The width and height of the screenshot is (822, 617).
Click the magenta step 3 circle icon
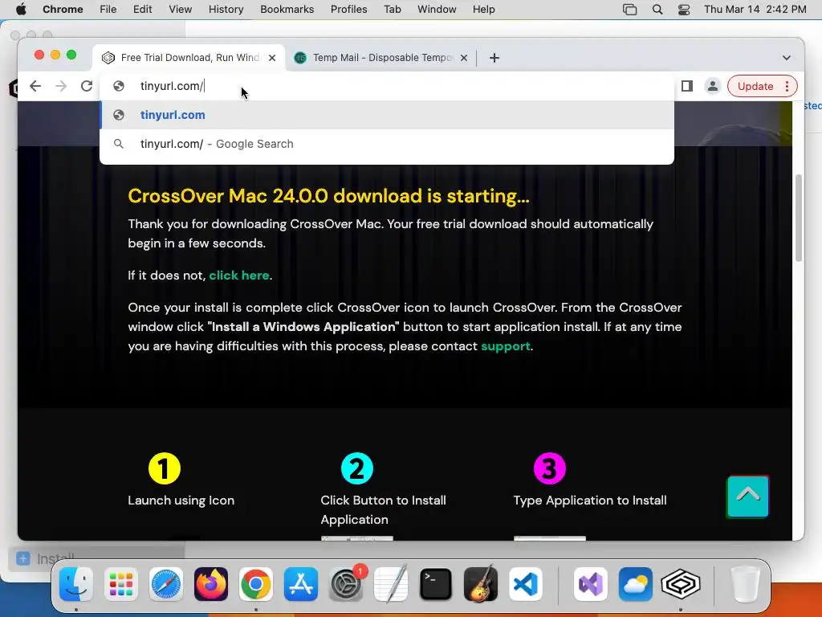pos(549,468)
